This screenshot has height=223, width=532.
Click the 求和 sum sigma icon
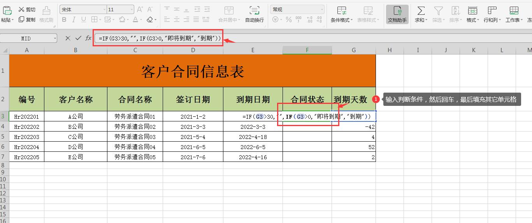(x=421, y=11)
